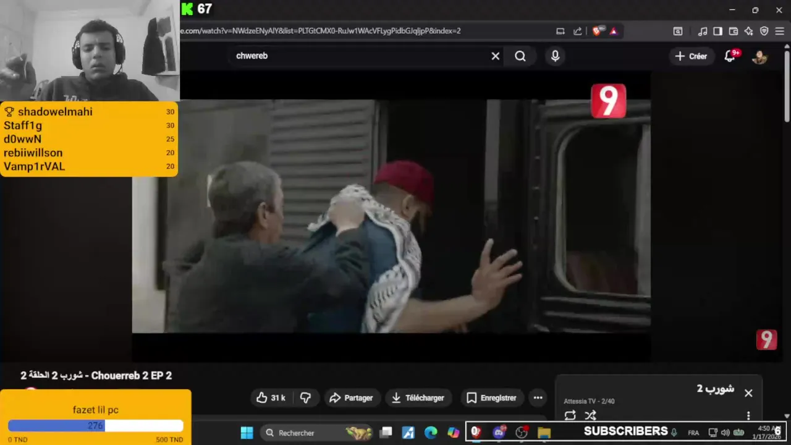Click the webcam overlay feed

pos(90,51)
